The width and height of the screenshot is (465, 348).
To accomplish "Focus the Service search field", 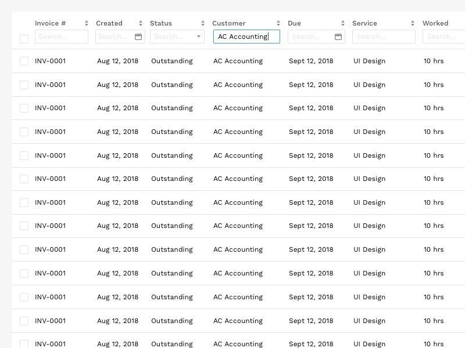I will [384, 37].
